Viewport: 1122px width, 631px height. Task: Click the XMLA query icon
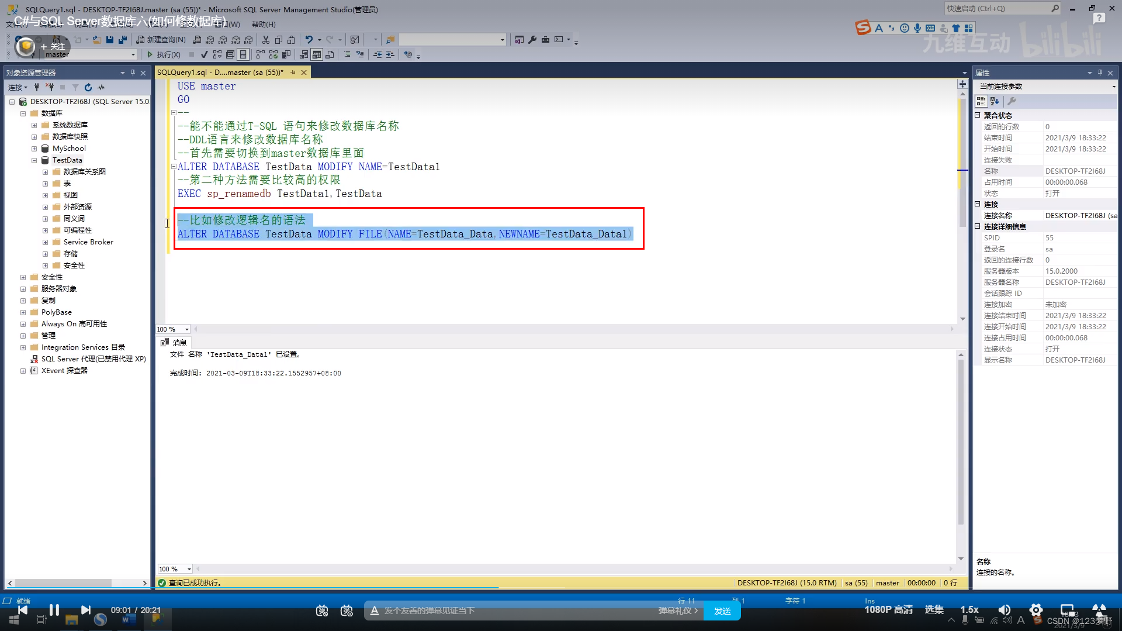236,40
